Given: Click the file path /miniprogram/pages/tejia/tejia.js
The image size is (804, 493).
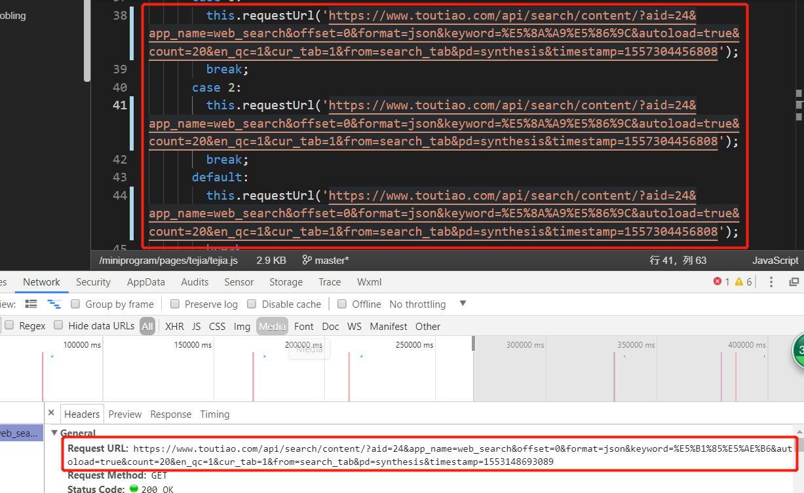Looking at the screenshot, I should click(x=168, y=260).
